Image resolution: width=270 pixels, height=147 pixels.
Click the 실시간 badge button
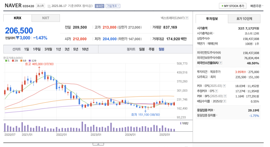100,6
